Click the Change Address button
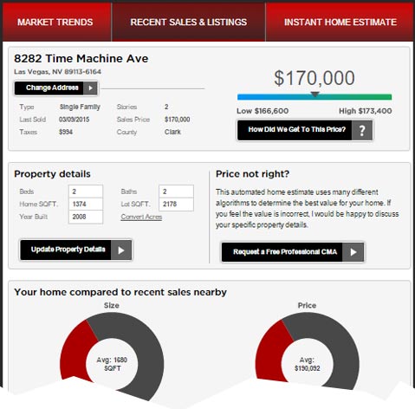 point(56,88)
